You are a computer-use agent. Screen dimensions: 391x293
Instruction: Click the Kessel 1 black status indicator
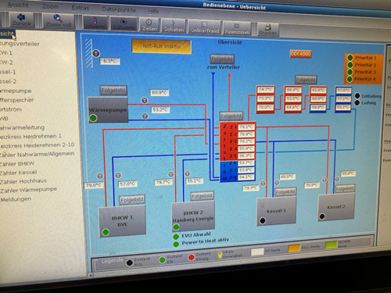coord(263,220)
